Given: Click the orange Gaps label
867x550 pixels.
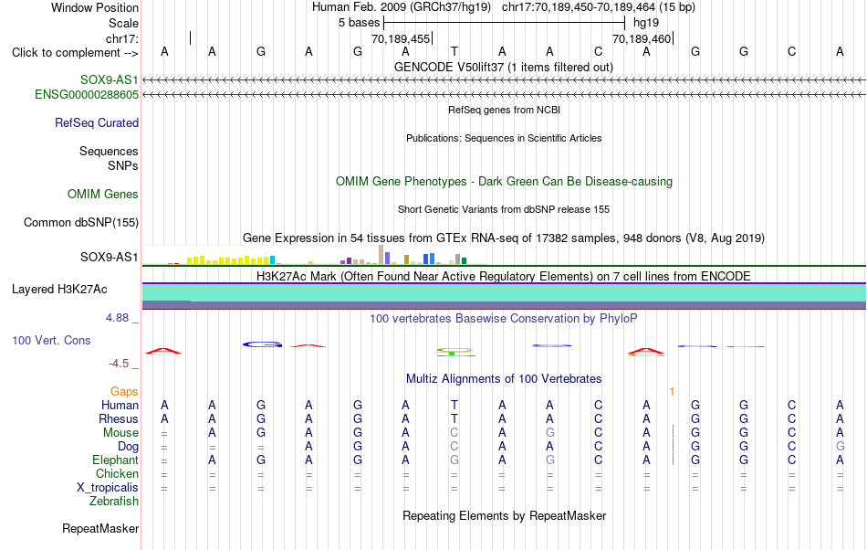Looking at the screenshot, I should point(124,391).
